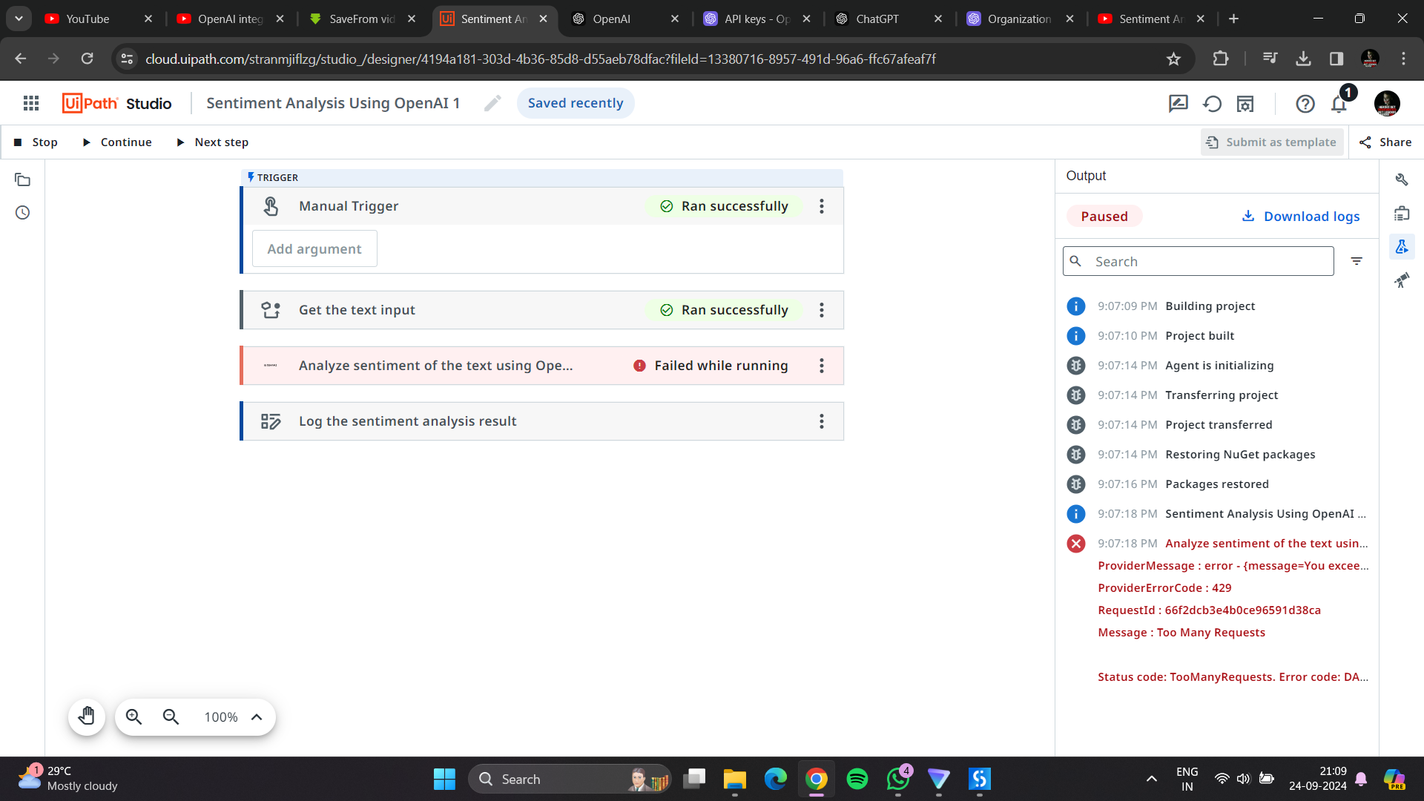Image resolution: width=1424 pixels, height=801 pixels.
Task: Edit project name with pencil icon
Action: [x=492, y=103]
